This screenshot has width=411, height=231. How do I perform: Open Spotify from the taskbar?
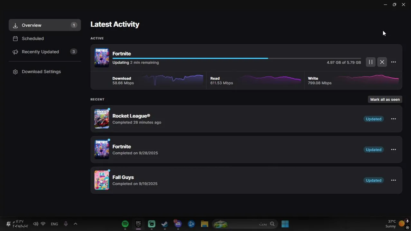pyautogui.click(x=125, y=224)
